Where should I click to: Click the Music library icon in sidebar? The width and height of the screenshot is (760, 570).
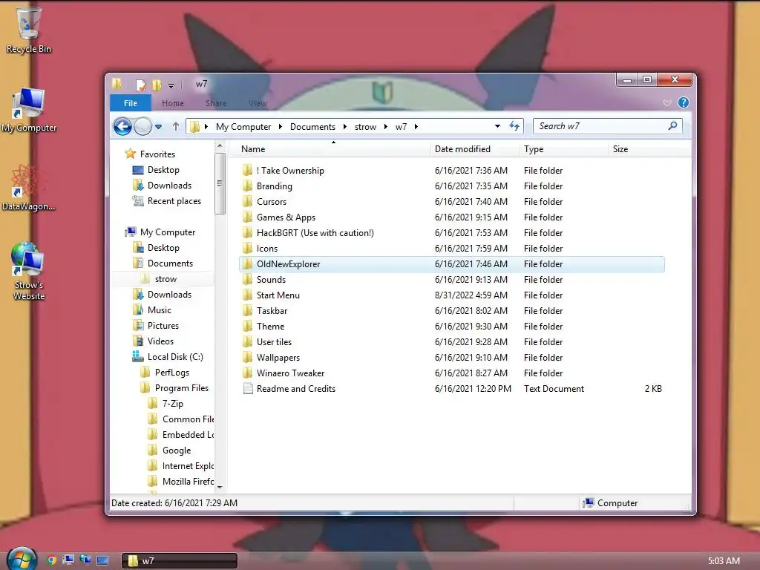click(x=138, y=309)
